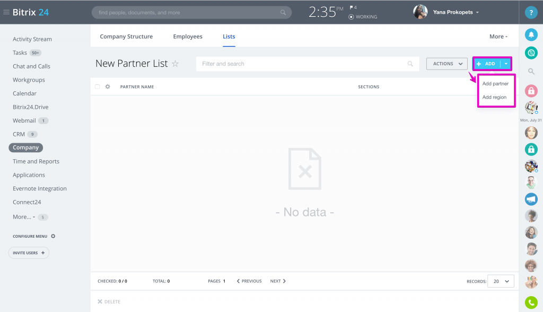543x312 pixels.
Task: Click the teal lock icon in sidebar
Action: pyautogui.click(x=531, y=149)
